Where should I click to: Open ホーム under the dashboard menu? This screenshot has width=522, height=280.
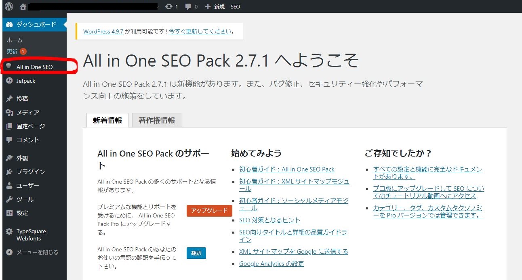click(x=15, y=40)
